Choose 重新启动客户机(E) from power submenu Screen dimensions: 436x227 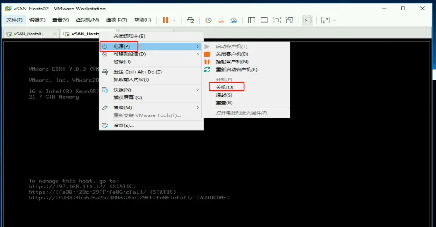click(236, 69)
